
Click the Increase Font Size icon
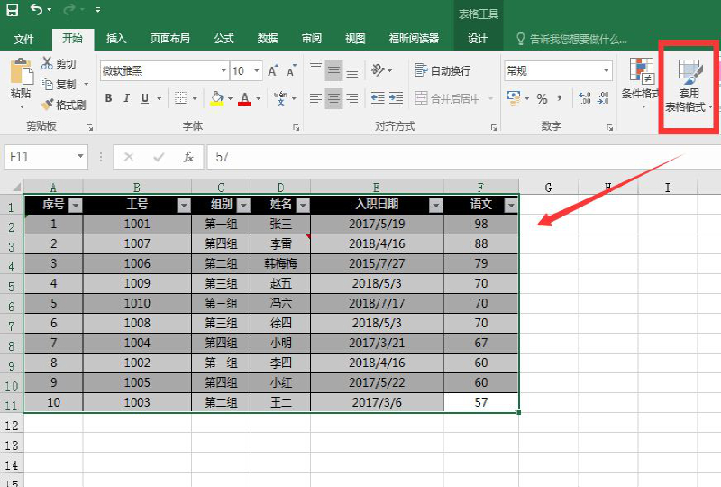(273, 70)
